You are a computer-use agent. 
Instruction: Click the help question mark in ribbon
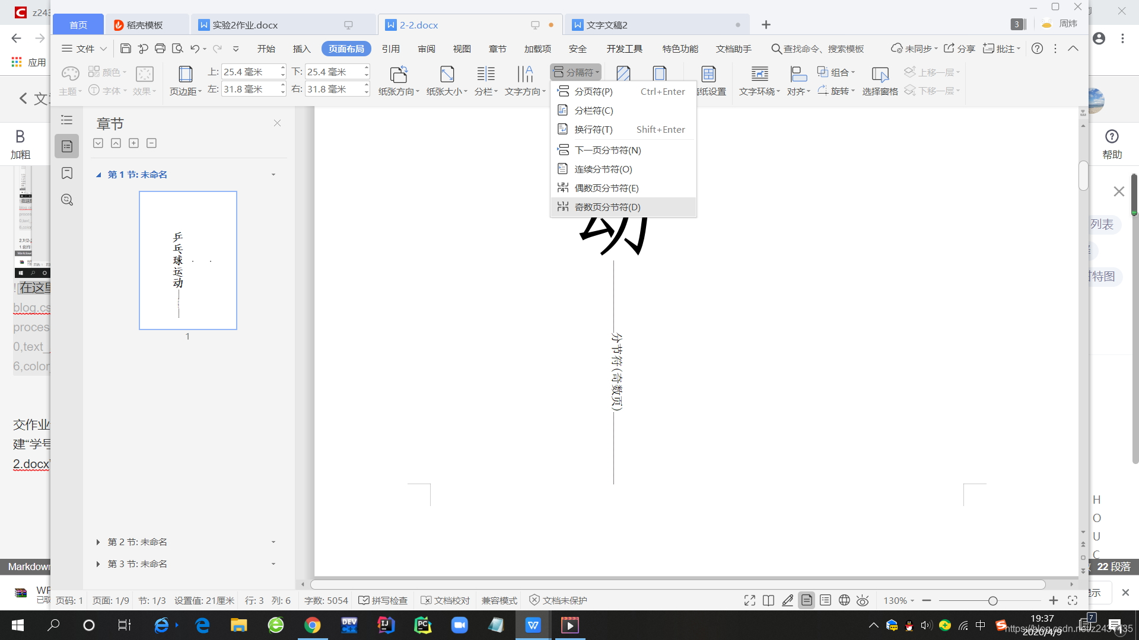[1037, 49]
